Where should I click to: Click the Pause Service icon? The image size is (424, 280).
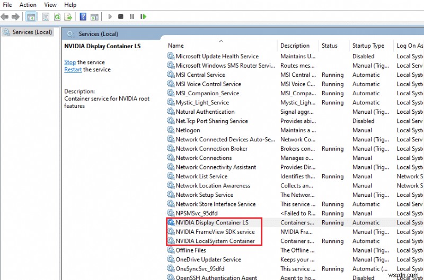pyautogui.click(x=131, y=17)
